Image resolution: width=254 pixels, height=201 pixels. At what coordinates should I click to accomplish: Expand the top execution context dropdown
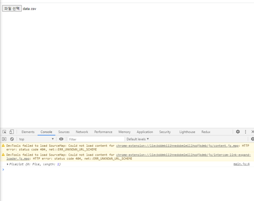37,139
